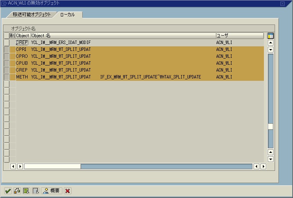The width and height of the screenshot is (293, 198).
Task: Click the left arrow at horizontal scrollbar start
Action: 13,166
